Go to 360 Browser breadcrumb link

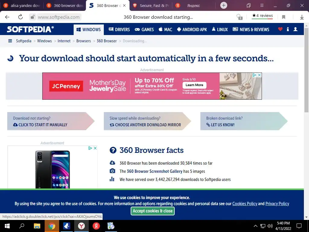click(x=107, y=41)
